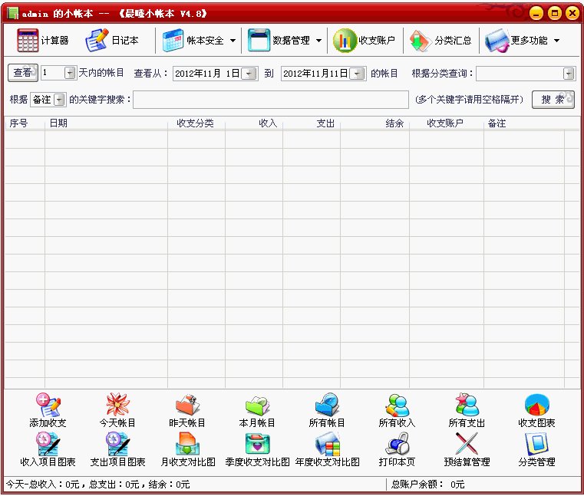Viewport: 584px width, 496px height.
Task: Click the 查看 button
Action: tap(23, 73)
